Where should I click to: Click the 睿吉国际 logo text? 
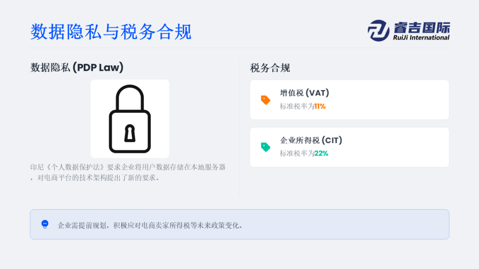click(x=421, y=27)
